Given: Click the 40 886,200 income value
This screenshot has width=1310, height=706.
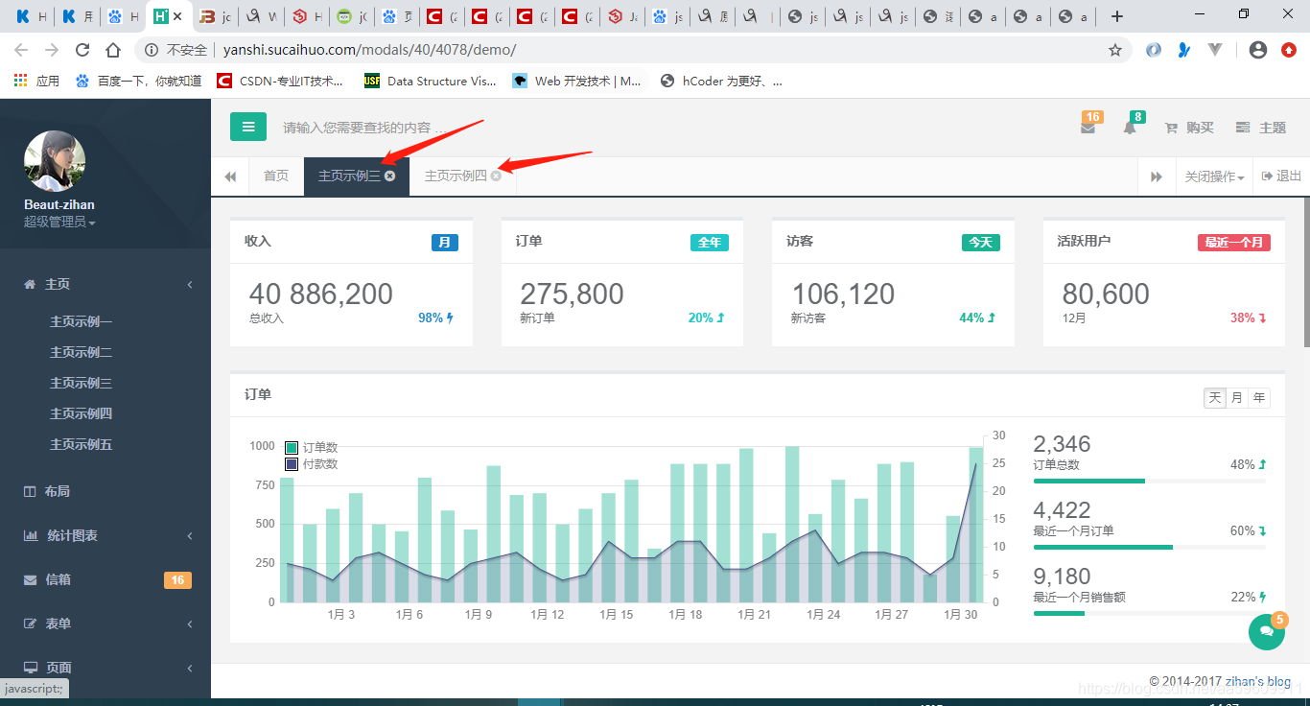Looking at the screenshot, I should [321, 294].
